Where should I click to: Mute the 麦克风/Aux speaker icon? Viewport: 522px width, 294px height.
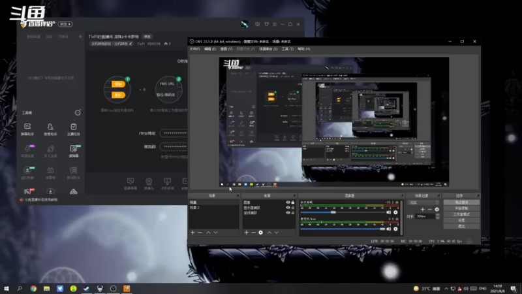388,229
